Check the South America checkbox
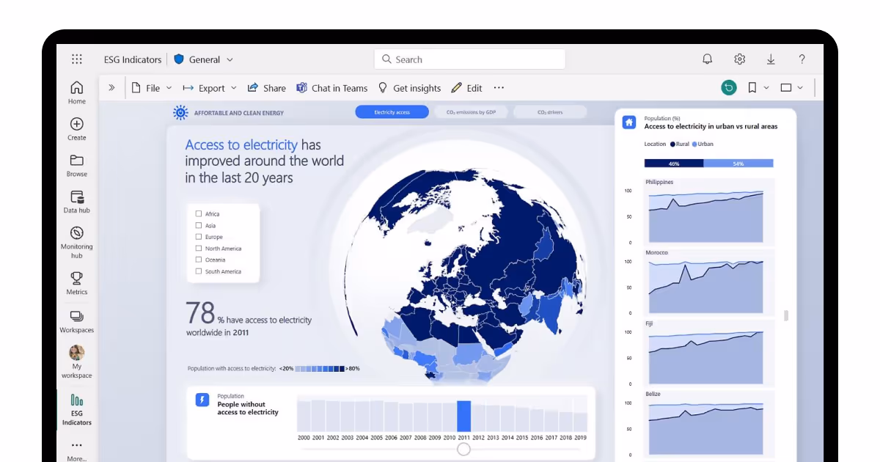 [x=199, y=271]
